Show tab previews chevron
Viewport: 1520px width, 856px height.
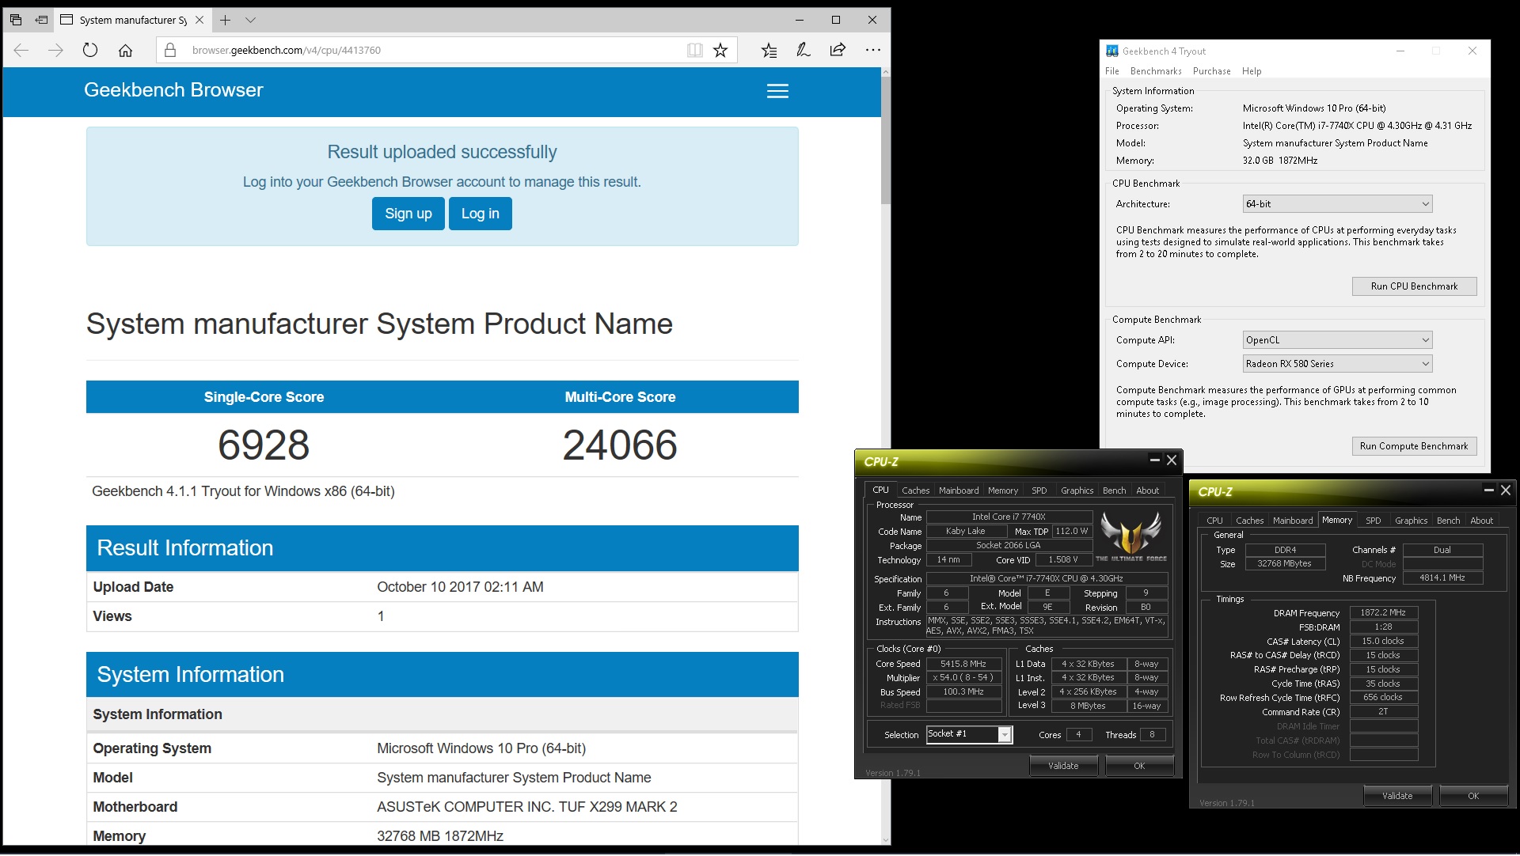pyautogui.click(x=250, y=20)
